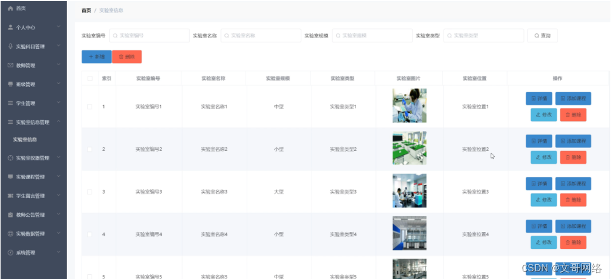Screen dimensions: 611x279
Task: Click the 大型 scale cell in row 3
Action: [x=278, y=191]
